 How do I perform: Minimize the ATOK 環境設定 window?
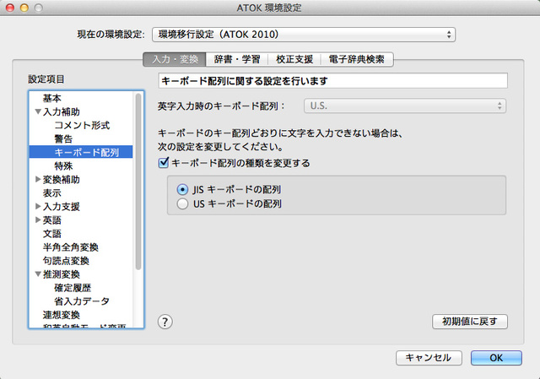click(x=24, y=8)
